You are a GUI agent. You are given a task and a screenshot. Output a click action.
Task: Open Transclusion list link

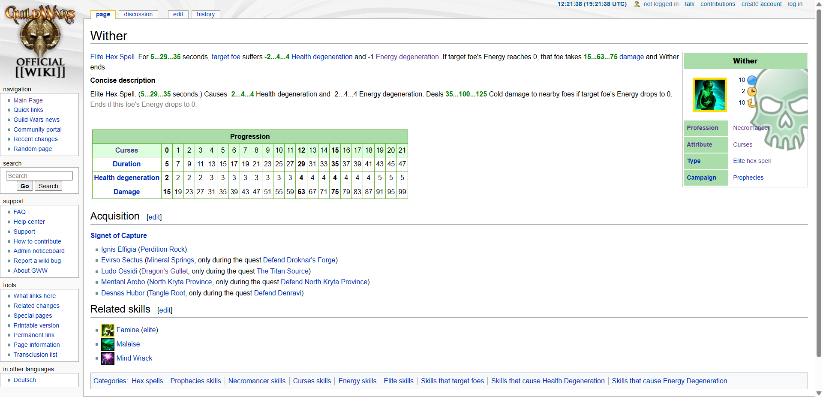36,355
